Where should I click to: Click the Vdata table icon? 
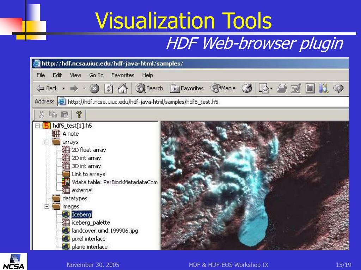66,182
